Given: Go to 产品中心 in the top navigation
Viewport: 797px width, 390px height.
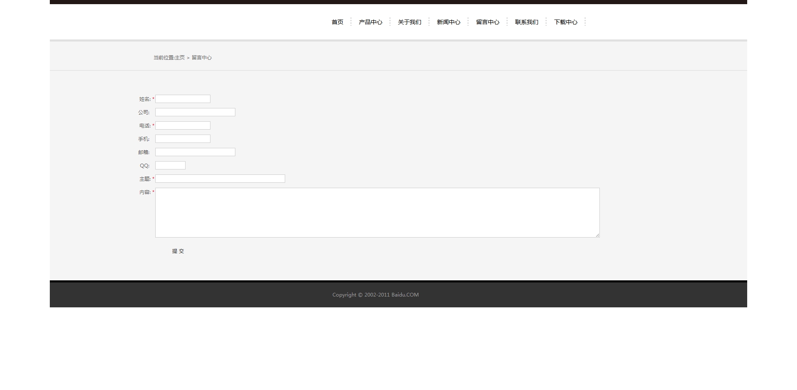Looking at the screenshot, I should [x=370, y=22].
